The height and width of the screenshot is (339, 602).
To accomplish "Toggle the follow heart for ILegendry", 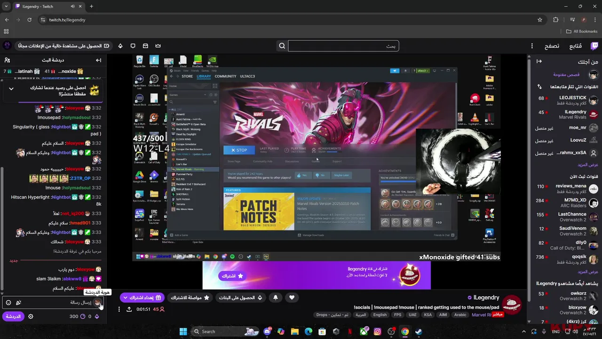I will (292, 298).
